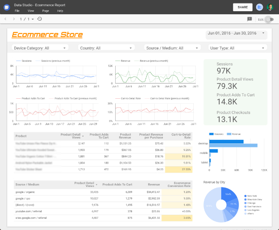Open the View menu
Screen dimensions: 279x230
coord(31,11)
